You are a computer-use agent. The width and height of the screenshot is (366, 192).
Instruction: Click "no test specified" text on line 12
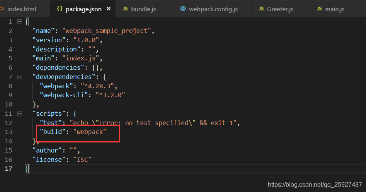157,123
